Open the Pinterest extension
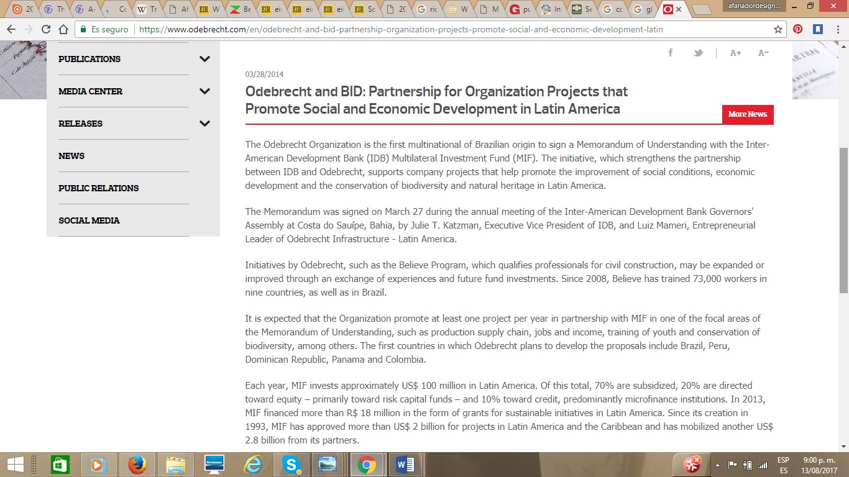The height and width of the screenshot is (477, 849). click(x=797, y=29)
